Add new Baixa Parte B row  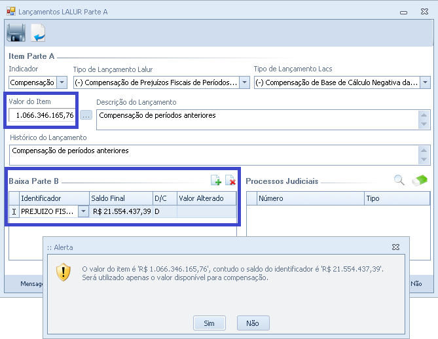click(215, 180)
